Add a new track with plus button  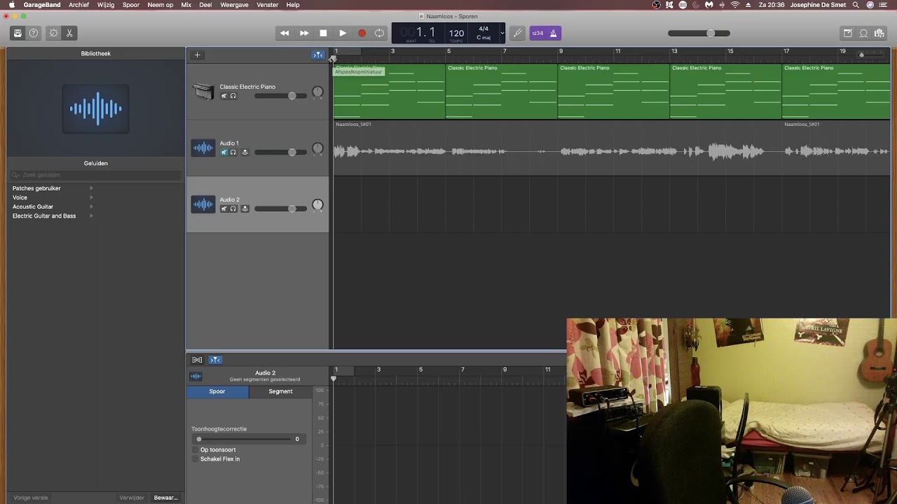pyautogui.click(x=197, y=55)
